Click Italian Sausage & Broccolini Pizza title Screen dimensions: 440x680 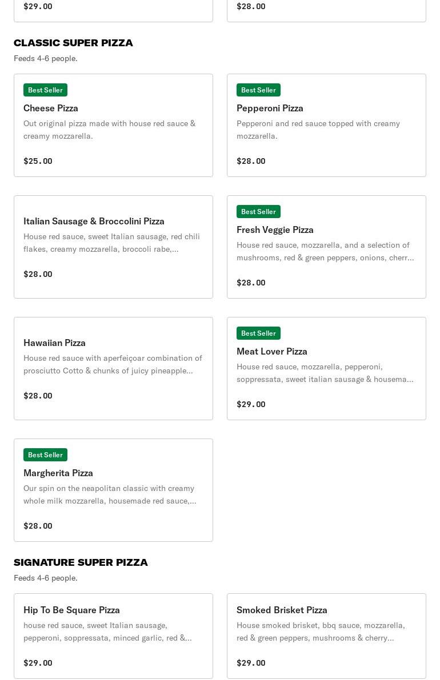click(x=94, y=221)
